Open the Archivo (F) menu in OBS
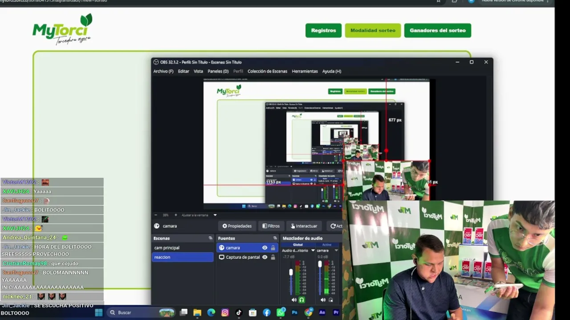The image size is (570, 320). pos(163,71)
